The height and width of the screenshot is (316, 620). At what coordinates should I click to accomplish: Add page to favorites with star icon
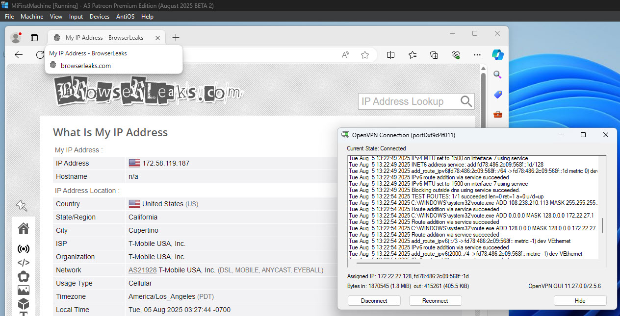coord(364,55)
